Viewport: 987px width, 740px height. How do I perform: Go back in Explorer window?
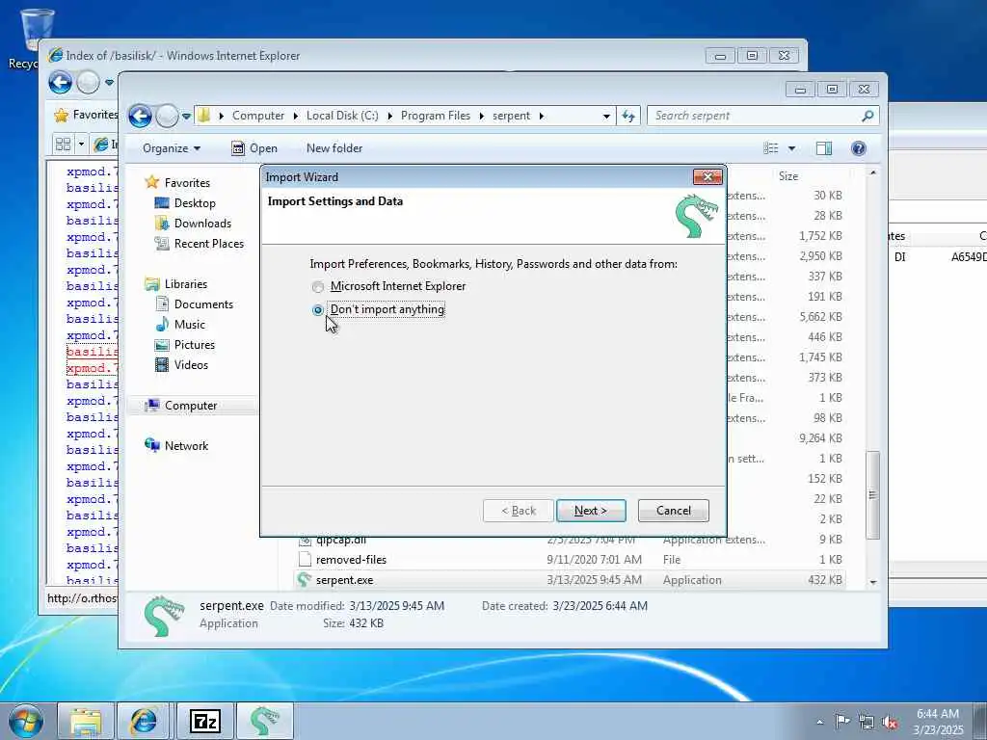(x=140, y=116)
